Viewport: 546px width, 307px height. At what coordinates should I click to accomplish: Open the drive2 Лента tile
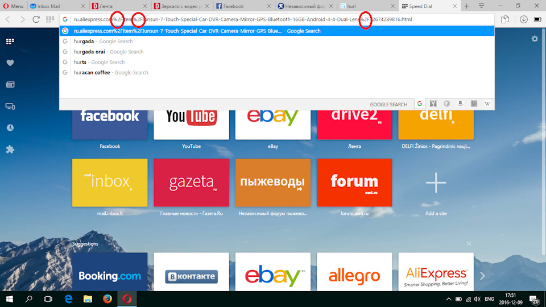coord(354,125)
